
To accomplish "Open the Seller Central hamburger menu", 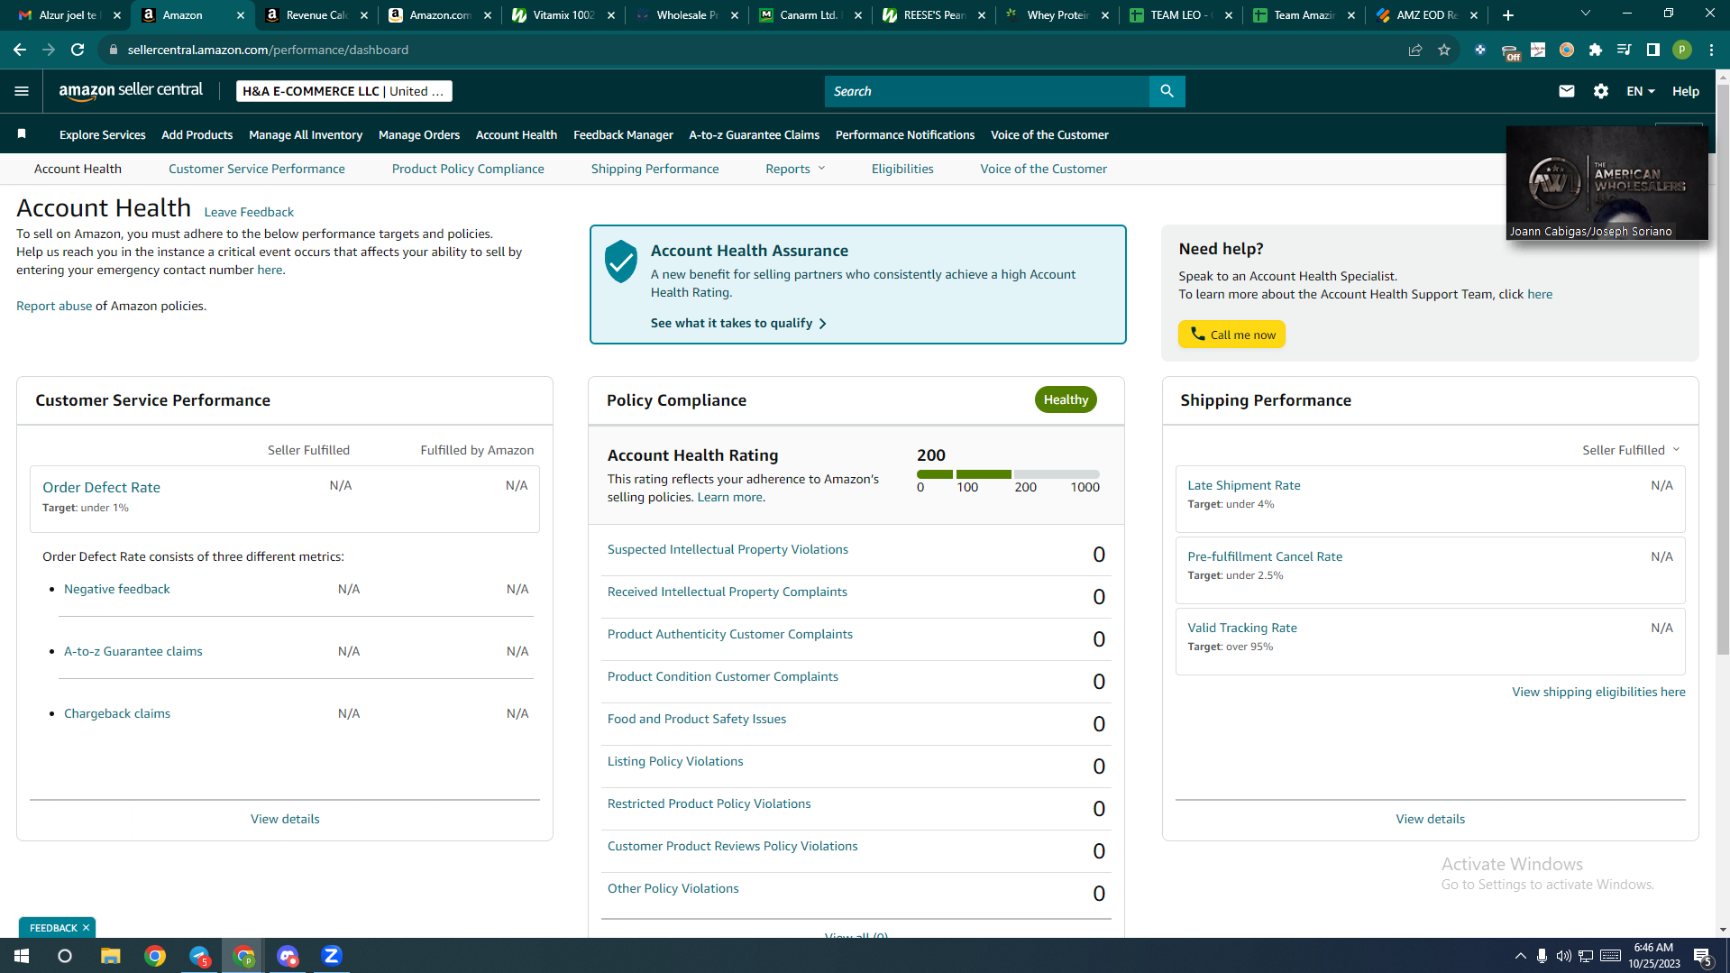I will pos(22,91).
